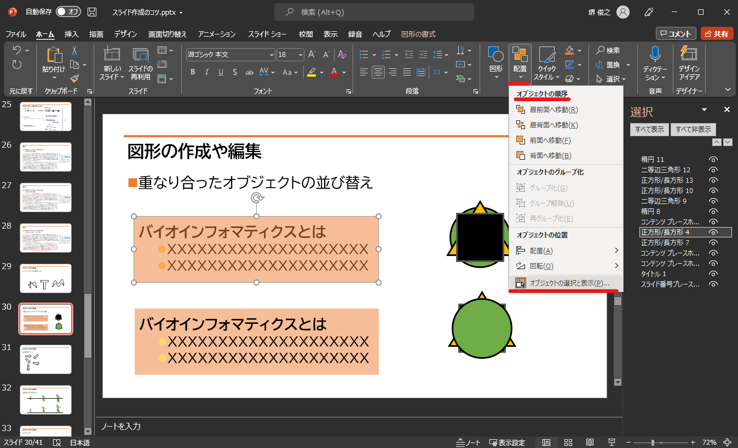
Task: Adjust the zoom slider handle
Action: click(653, 442)
